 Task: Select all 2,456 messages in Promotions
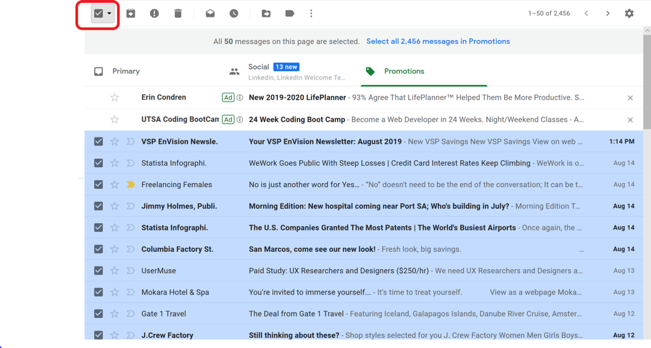tap(437, 41)
